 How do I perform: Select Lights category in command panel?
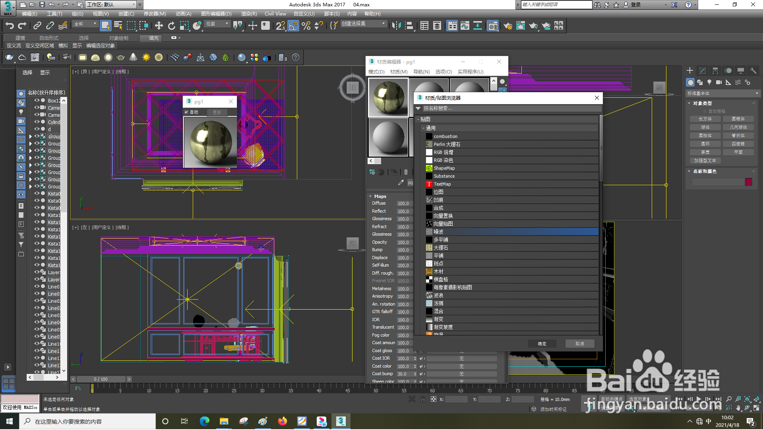[709, 82]
